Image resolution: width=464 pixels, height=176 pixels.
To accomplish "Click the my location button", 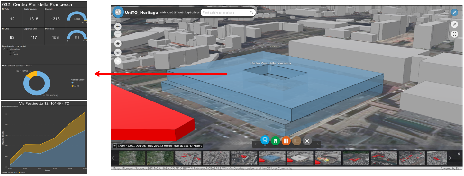I will pos(118,52).
